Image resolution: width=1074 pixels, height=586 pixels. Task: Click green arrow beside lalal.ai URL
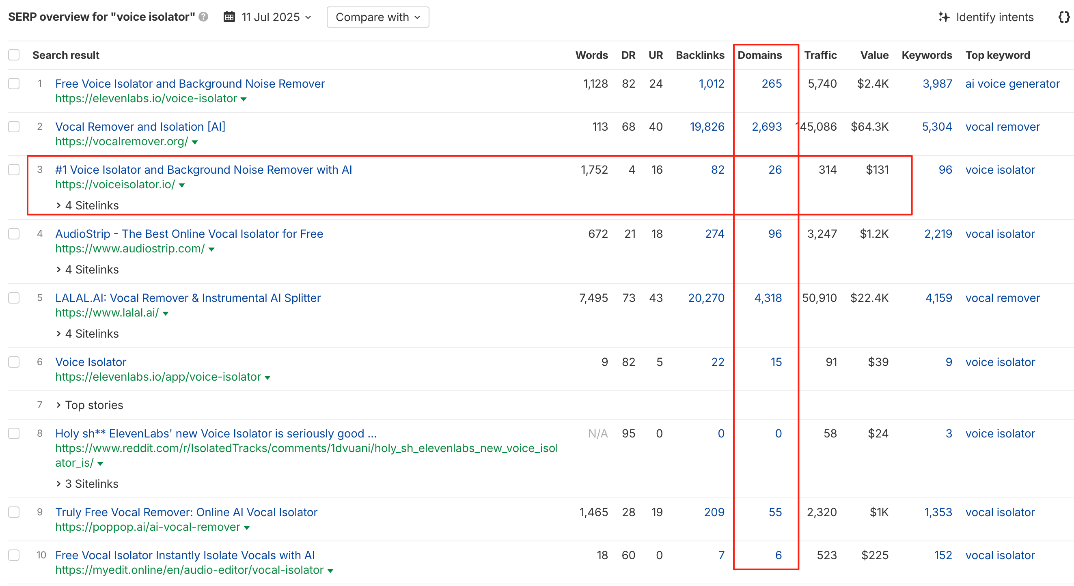[x=166, y=313]
